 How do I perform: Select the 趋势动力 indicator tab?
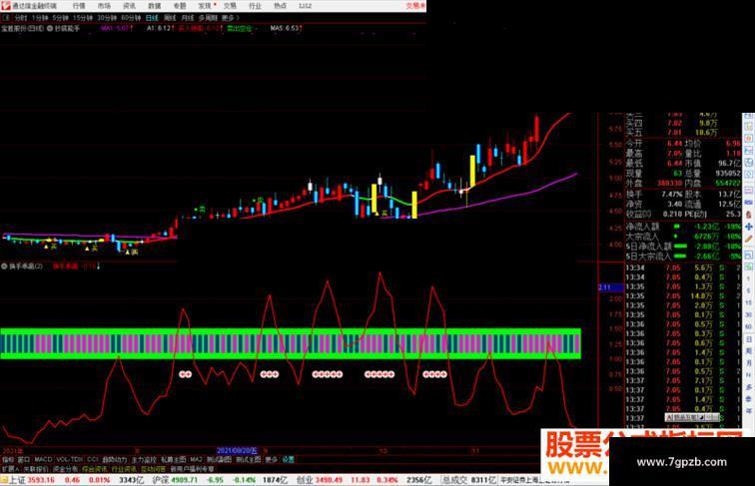pos(115,459)
